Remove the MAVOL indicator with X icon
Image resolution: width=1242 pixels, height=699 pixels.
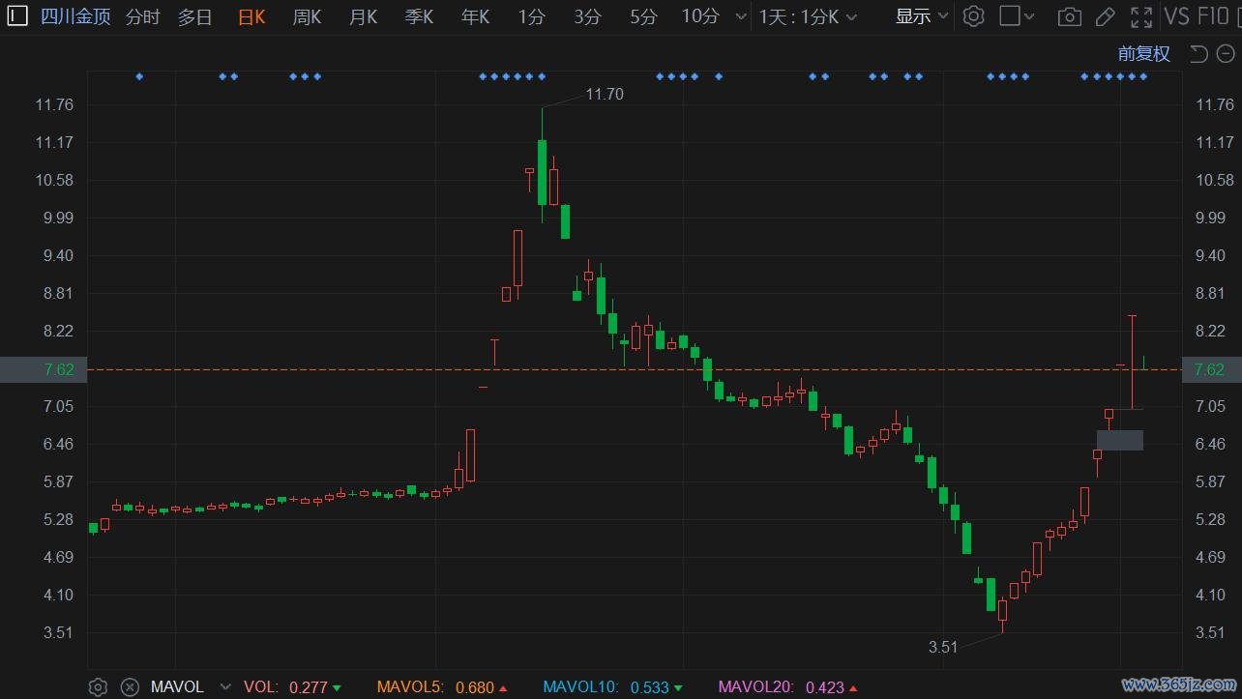pyautogui.click(x=130, y=687)
